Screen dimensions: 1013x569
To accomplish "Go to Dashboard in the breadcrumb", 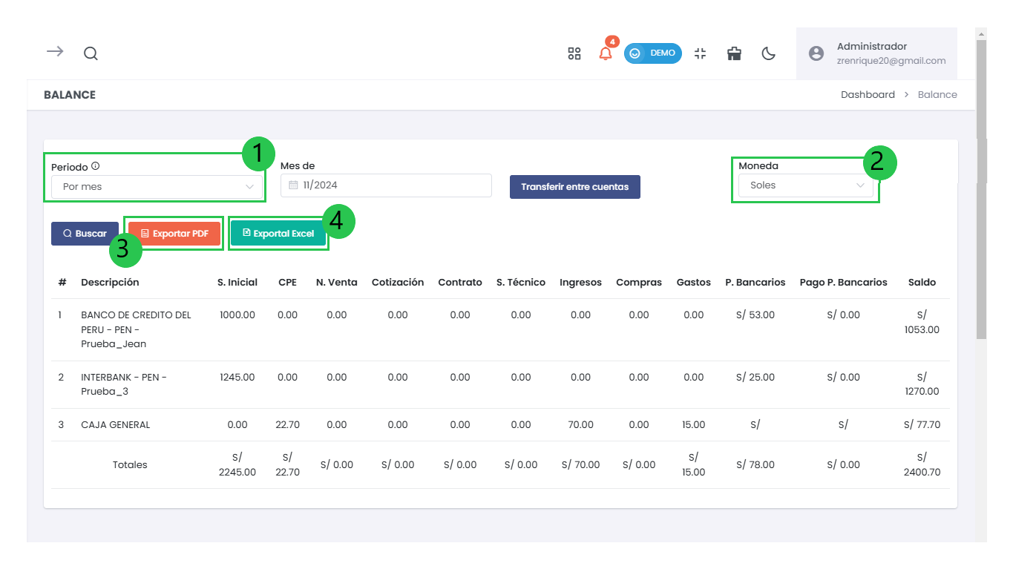I will 867,95.
